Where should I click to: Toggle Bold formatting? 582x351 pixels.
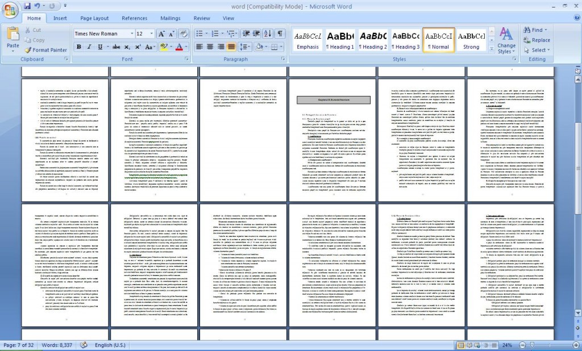(79, 47)
